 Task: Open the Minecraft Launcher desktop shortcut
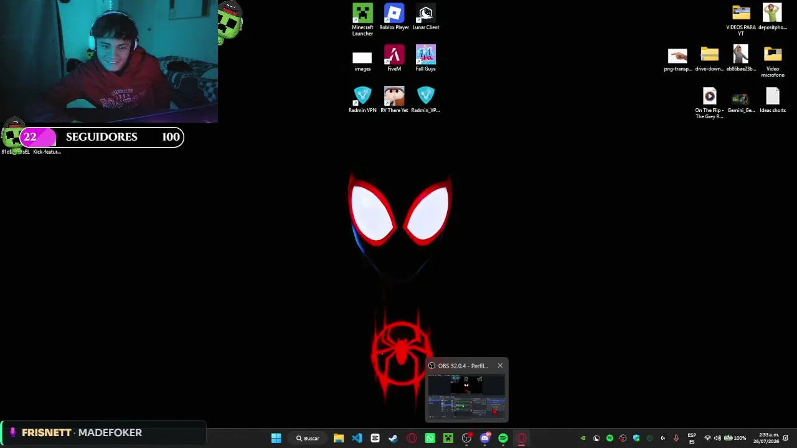362,20
